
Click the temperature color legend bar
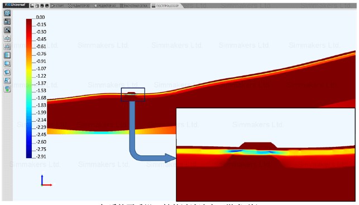pyautogui.click(x=29, y=89)
